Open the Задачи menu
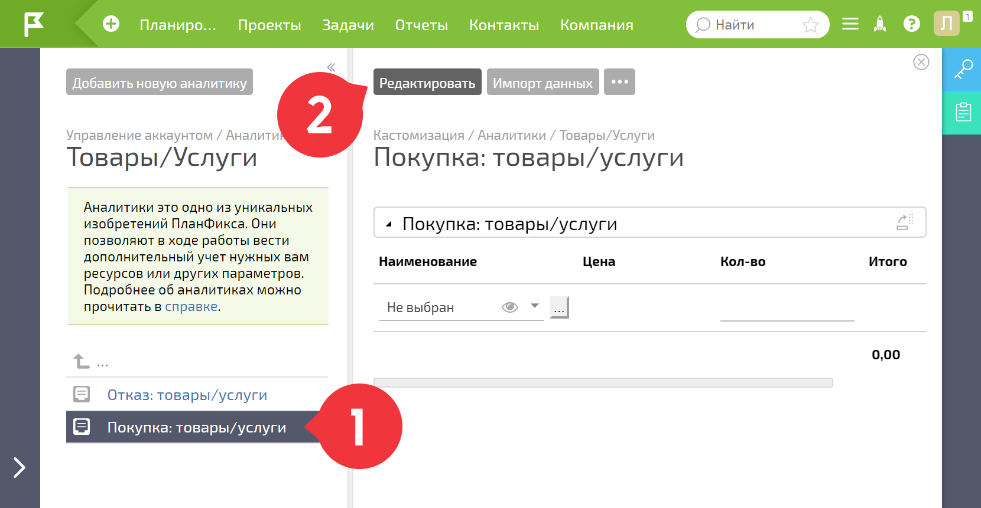This screenshot has height=508, width=981. click(x=348, y=25)
